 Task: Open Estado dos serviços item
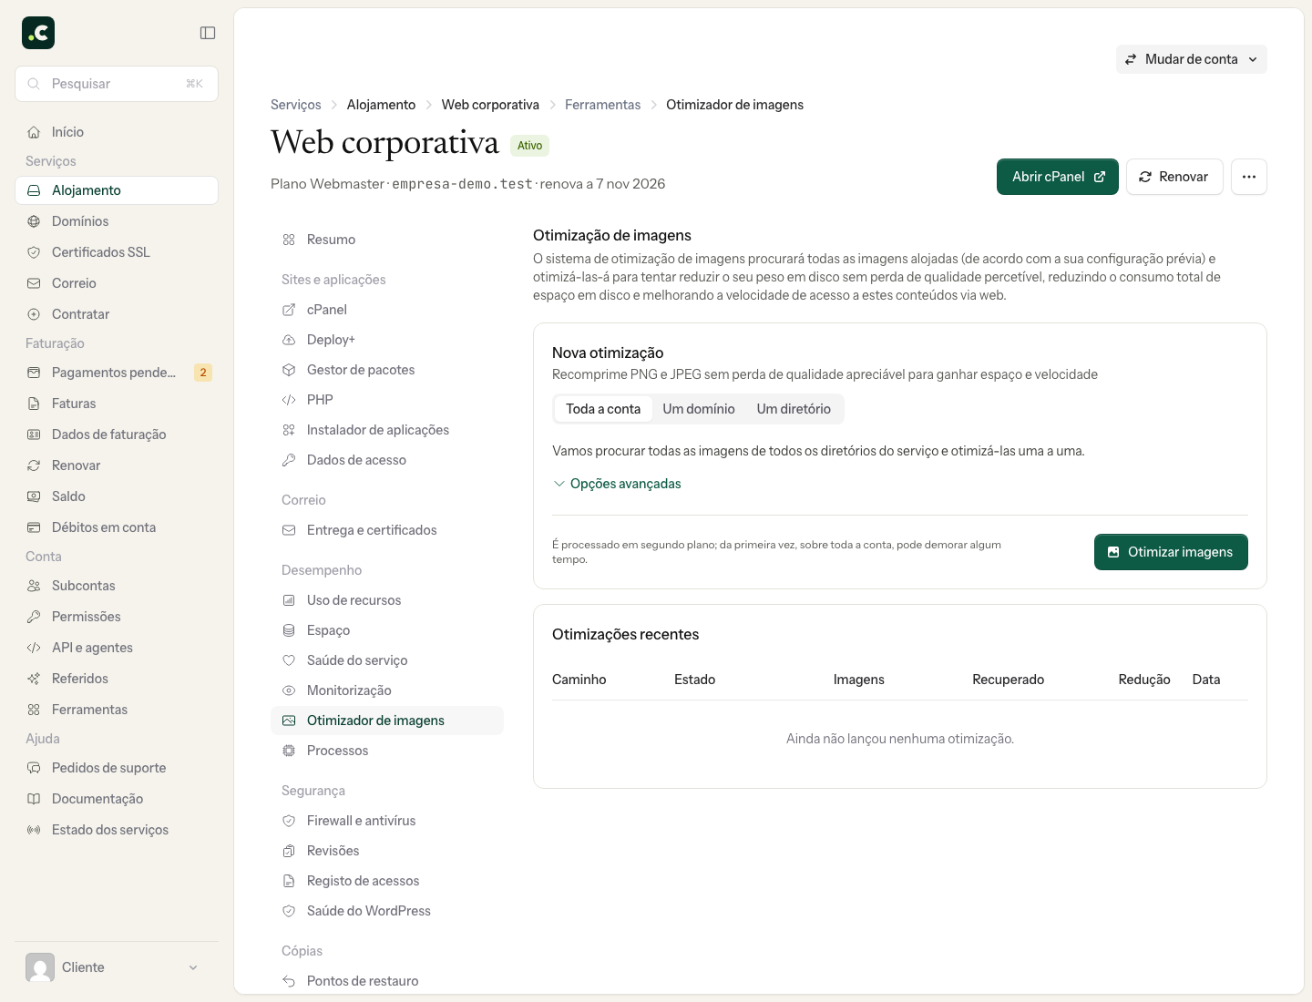[117, 830]
